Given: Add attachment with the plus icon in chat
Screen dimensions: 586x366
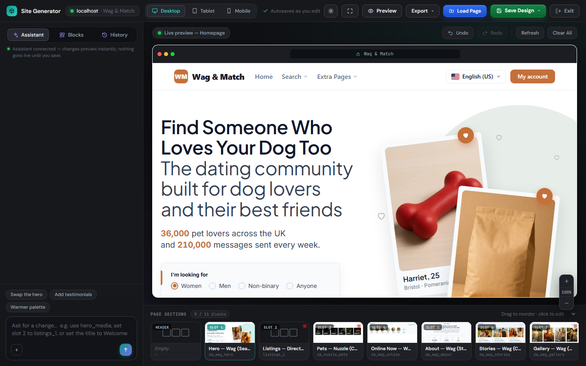Looking at the screenshot, I should coord(17,350).
